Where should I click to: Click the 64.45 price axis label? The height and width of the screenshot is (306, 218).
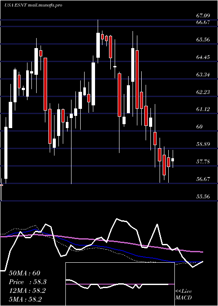[203, 57]
